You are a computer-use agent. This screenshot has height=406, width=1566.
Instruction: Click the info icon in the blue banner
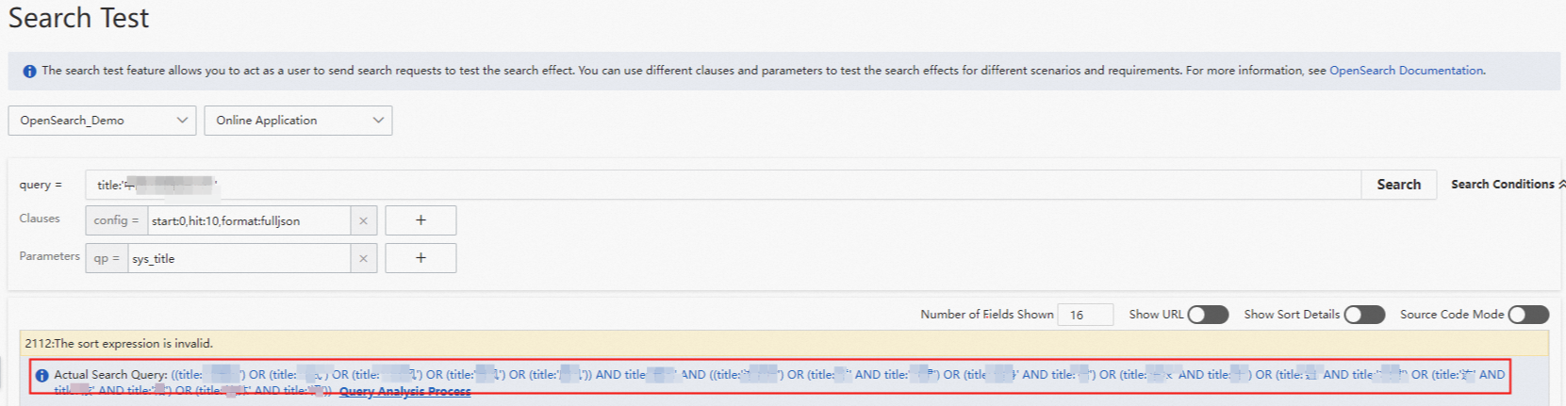29,71
